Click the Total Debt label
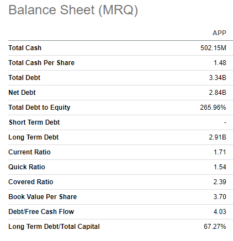This screenshot has height=241, width=233. point(24,78)
